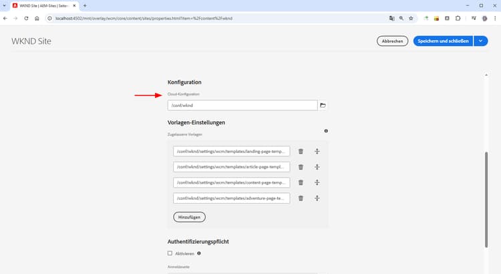
Task: Click move handle of adventure-page template row
Action: [317, 198]
